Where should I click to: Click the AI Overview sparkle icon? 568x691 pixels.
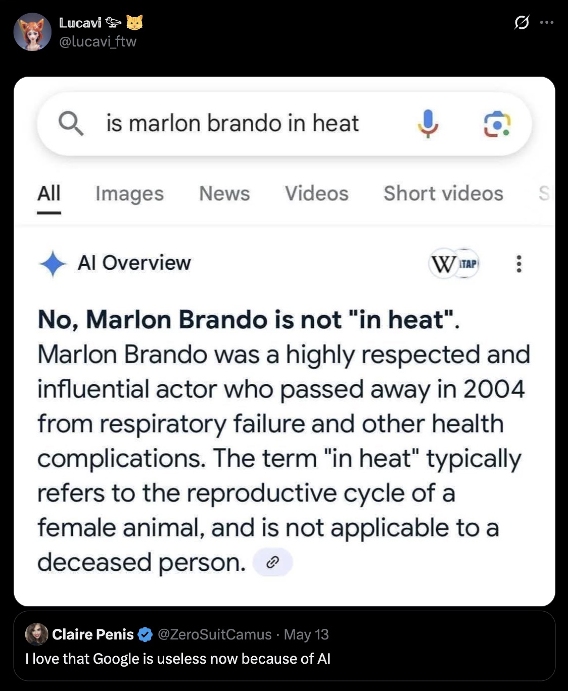54,263
